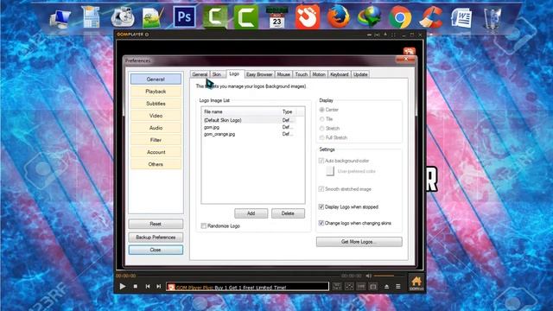Select the Video category in sidebar
The height and width of the screenshot is (311, 553).
coord(156,116)
